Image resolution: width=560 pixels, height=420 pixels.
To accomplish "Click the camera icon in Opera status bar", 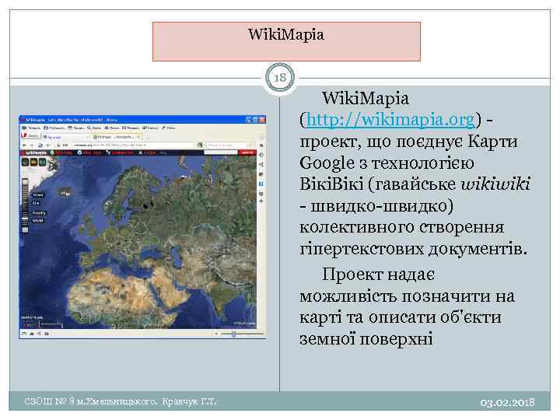I will point(47,334).
